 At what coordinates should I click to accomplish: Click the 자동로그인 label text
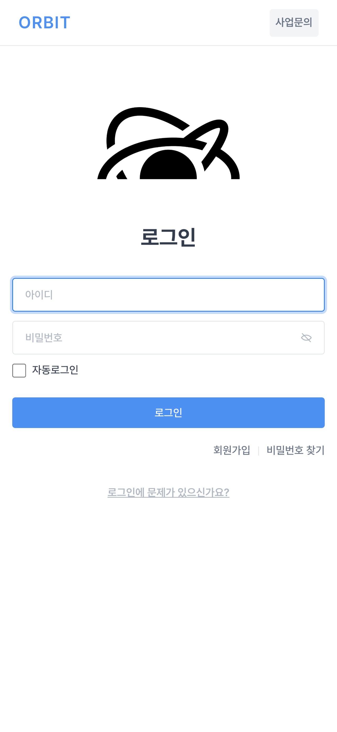tap(55, 370)
